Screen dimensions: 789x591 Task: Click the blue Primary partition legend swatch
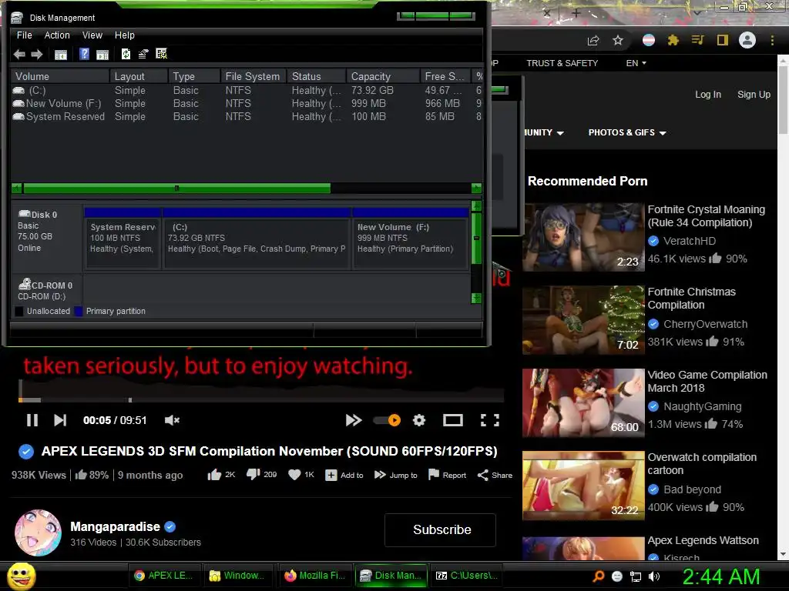coord(79,311)
